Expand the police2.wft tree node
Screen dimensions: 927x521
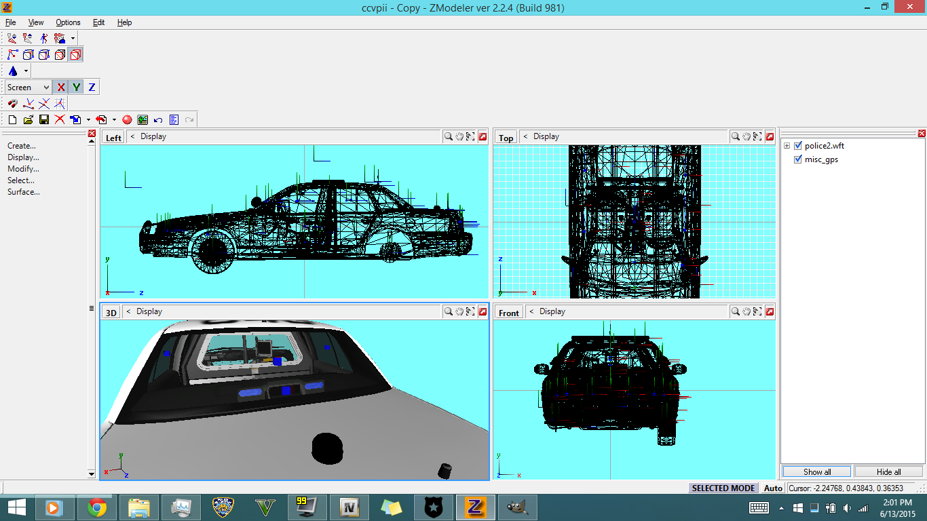787,146
